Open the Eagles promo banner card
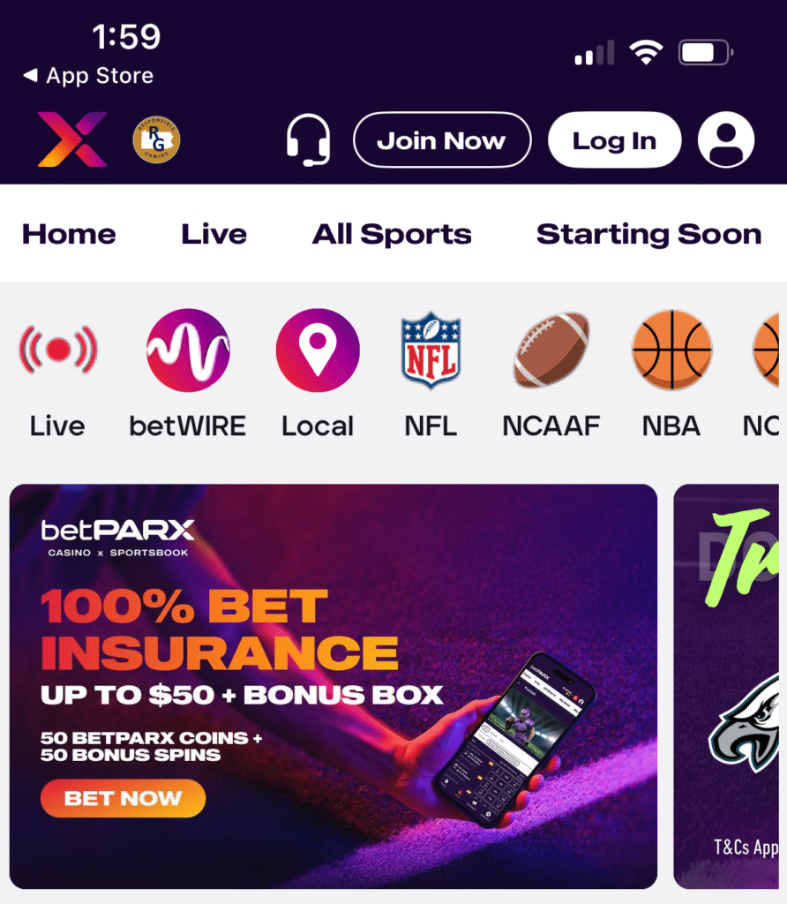Image resolution: width=787 pixels, height=904 pixels. pos(726,686)
